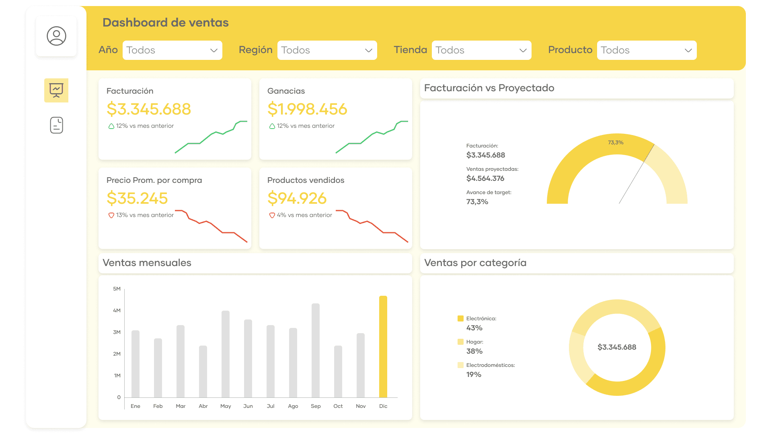Click the Electrodomésticos legend color swatch
This screenshot has width=772, height=434.
point(460,365)
